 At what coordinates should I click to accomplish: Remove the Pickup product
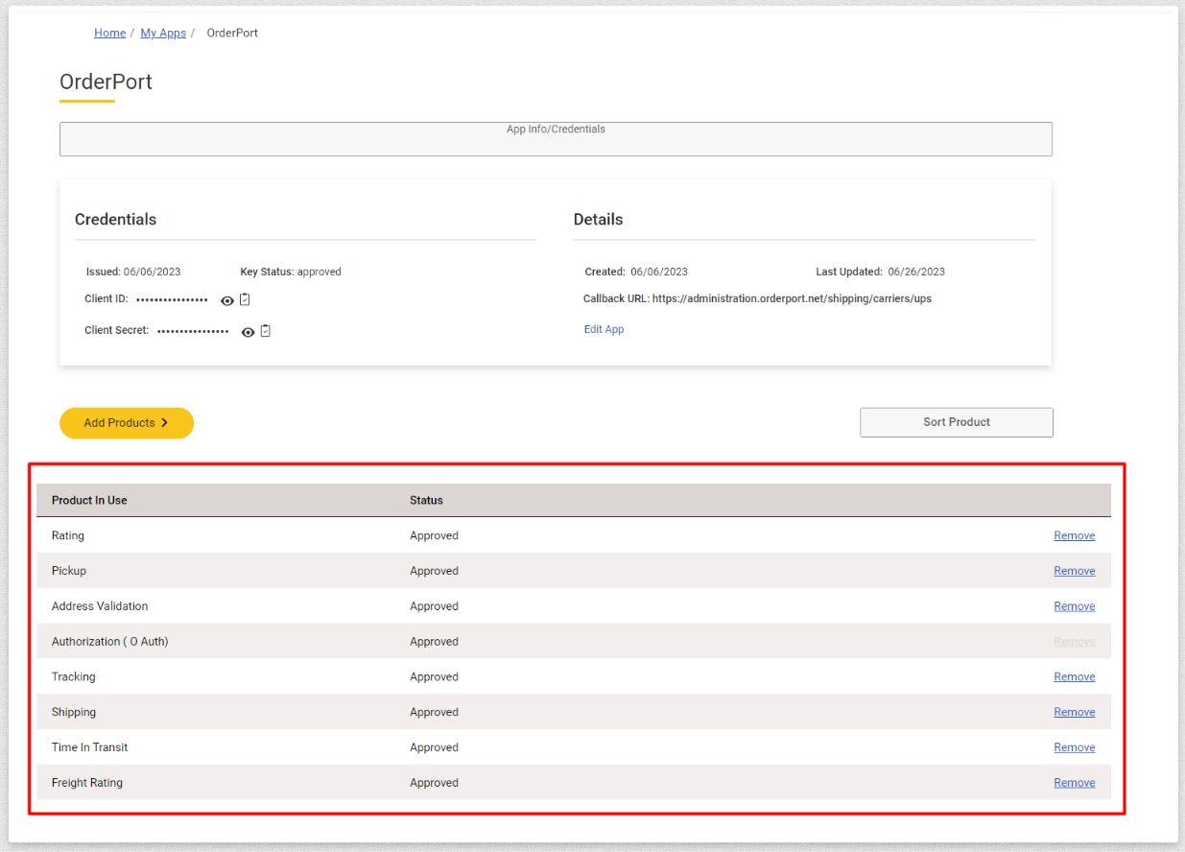point(1075,571)
